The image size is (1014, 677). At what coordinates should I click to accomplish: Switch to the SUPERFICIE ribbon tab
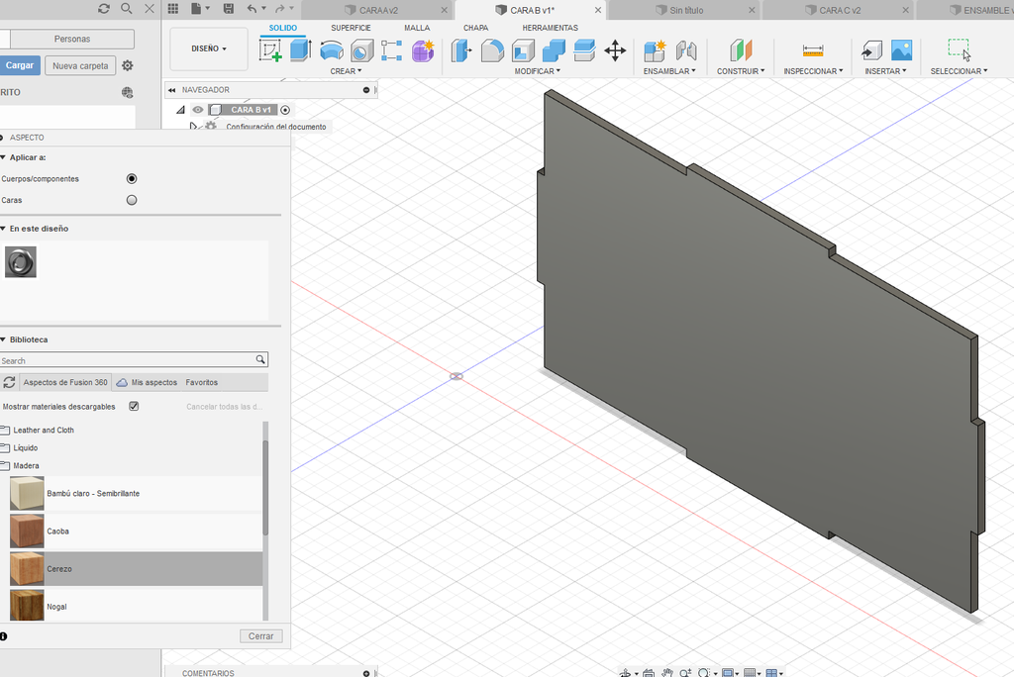coord(352,28)
